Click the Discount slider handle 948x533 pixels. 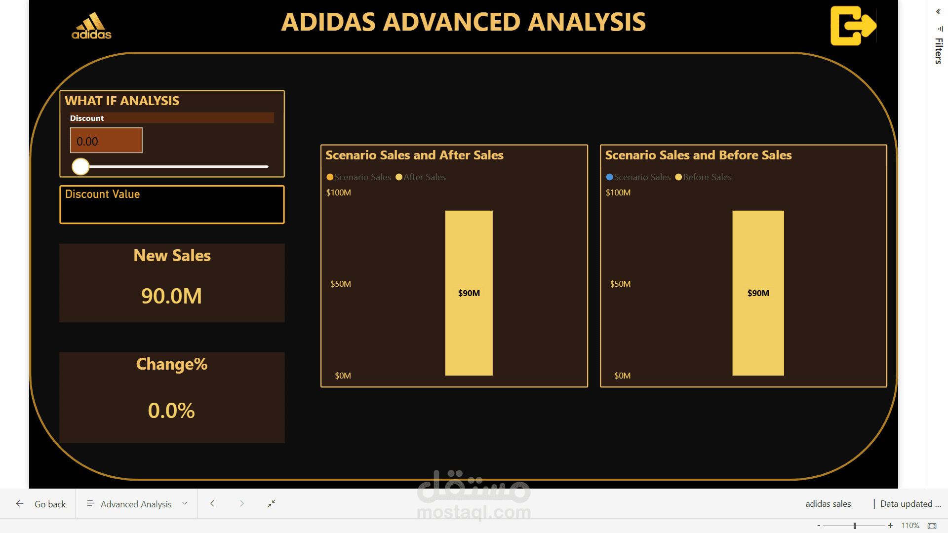click(x=80, y=167)
